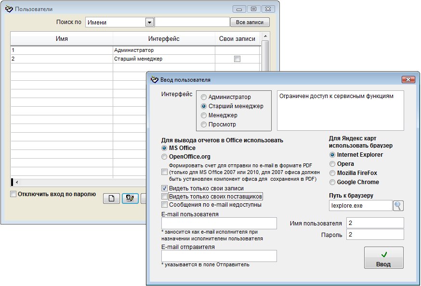Select the Администратор interface radio button
Screen dimensions: 421x286
[x=204, y=97]
